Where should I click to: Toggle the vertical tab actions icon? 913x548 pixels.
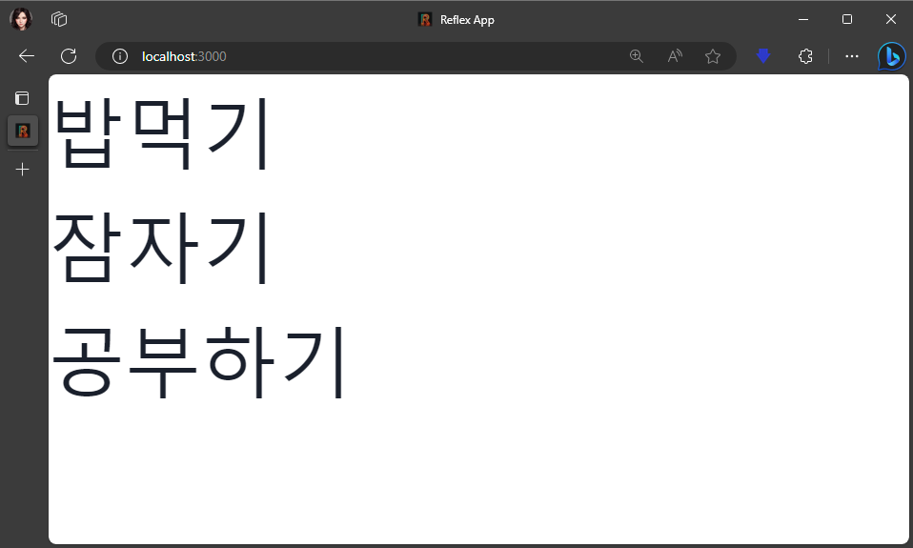coord(22,98)
